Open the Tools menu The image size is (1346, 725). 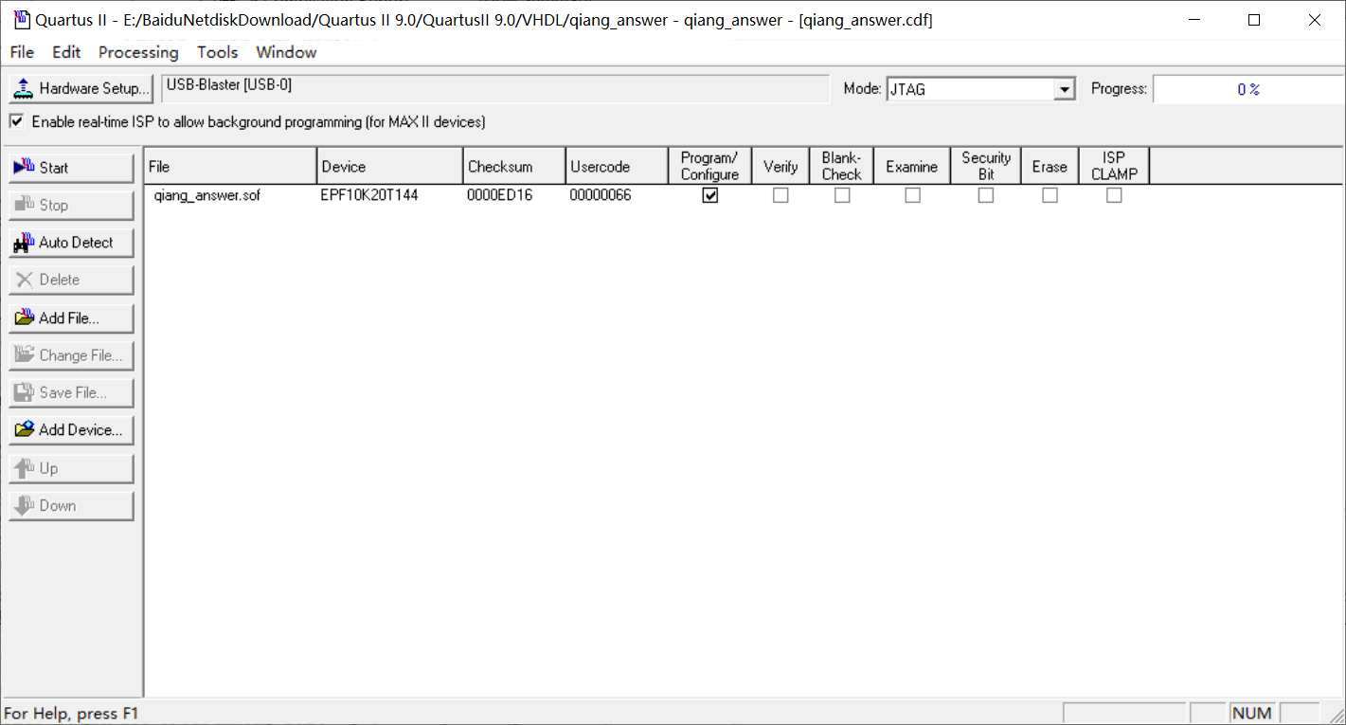[x=217, y=52]
